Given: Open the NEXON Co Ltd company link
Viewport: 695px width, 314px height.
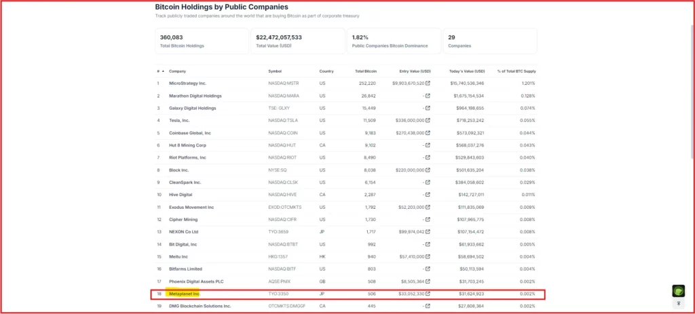Looking at the screenshot, I should [x=183, y=232].
